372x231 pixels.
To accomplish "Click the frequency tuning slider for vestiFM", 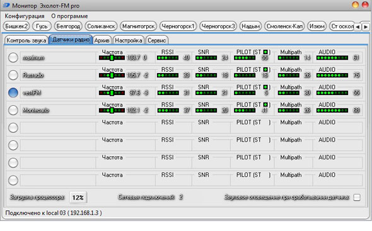I will pyautogui.click(x=112, y=93).
